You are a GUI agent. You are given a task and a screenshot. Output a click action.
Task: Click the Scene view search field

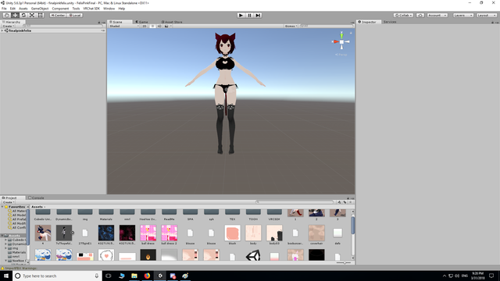[x=326, y=26]
